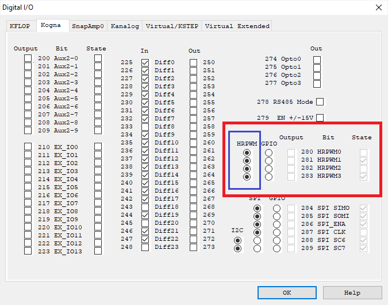Check the Out box for 274 Opto0
388x305 pixels.
[x=317, y=59]
